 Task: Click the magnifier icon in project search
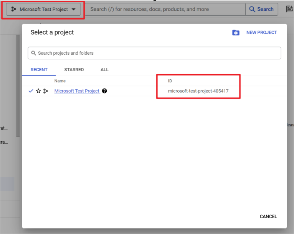click(x=33, y=53)
